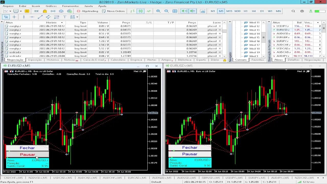This screenshot has width=327, height=184.
Task: Switch chart to bar chart type
Action: click(132, 11)
